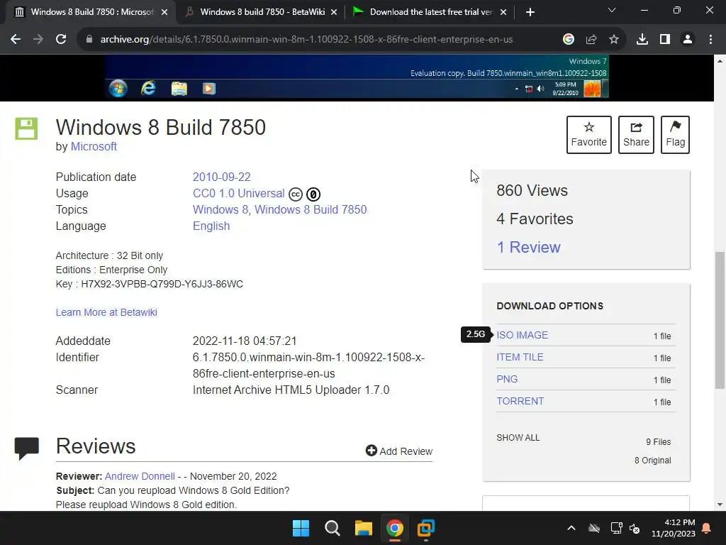The width and height of the screenshot is (726, 545).
Task: View the site security lock icon
Action: click(x=89, y=40)
